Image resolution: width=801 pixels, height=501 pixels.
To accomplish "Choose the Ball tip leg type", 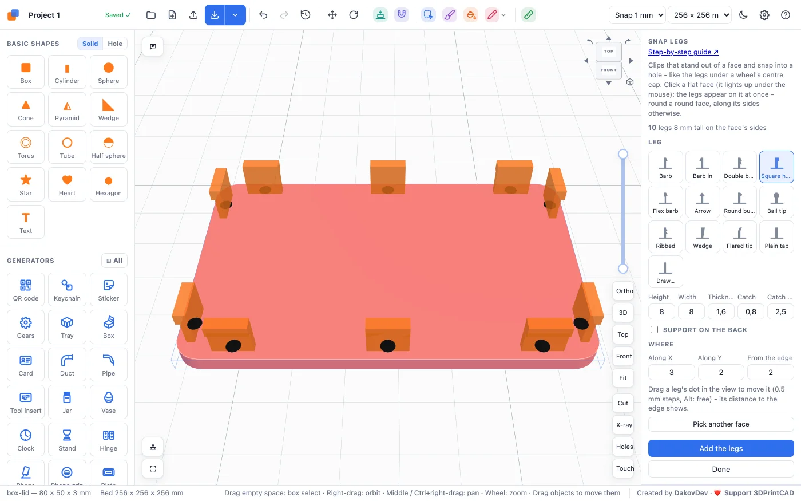I will click(x=776, y=202).
